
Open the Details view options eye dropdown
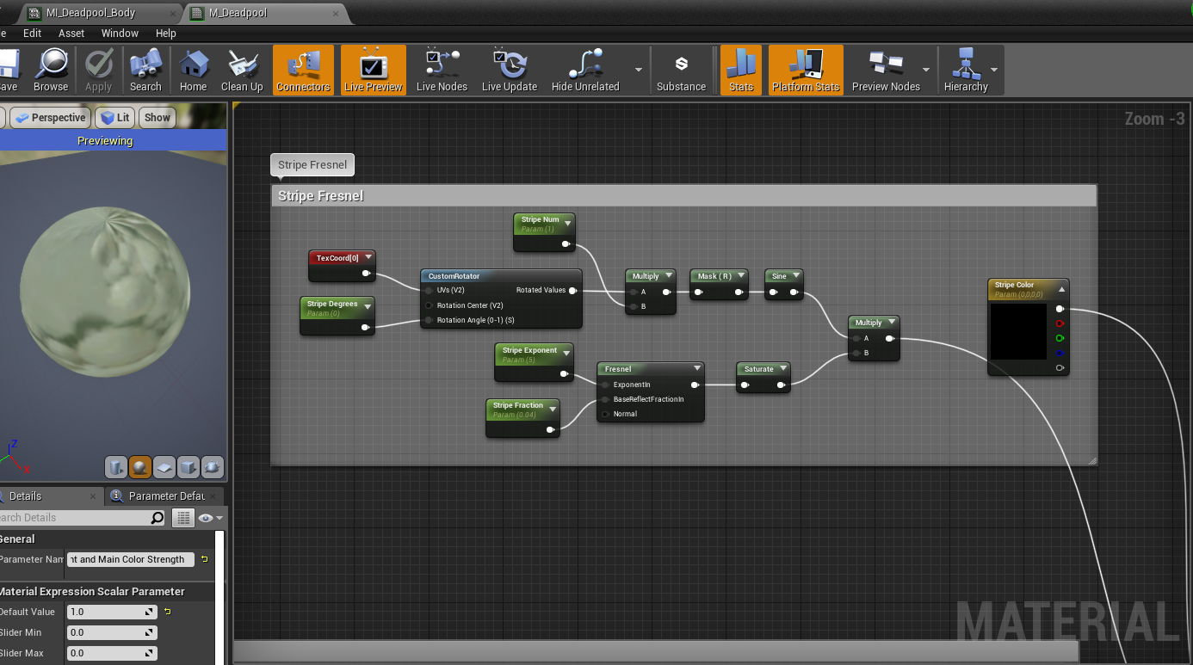coord(210,518)
